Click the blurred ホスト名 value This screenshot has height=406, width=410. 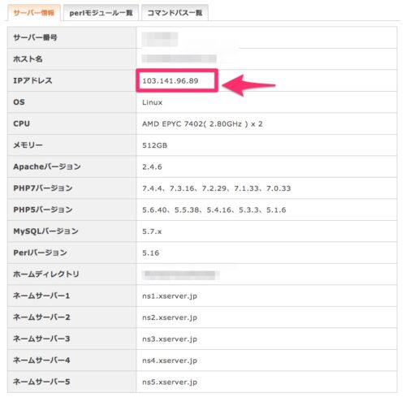(x=179, y=58)
